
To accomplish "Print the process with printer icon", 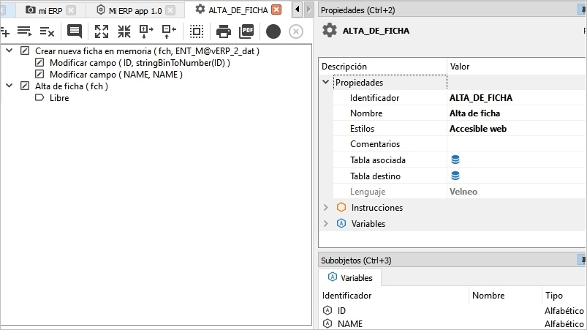I will click(x=224, y=31).
